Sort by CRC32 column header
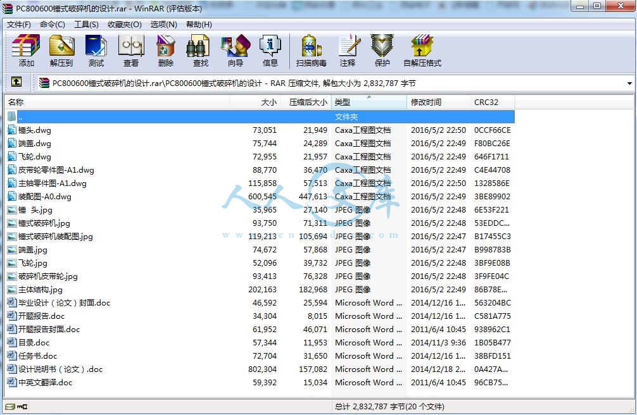 493,102
